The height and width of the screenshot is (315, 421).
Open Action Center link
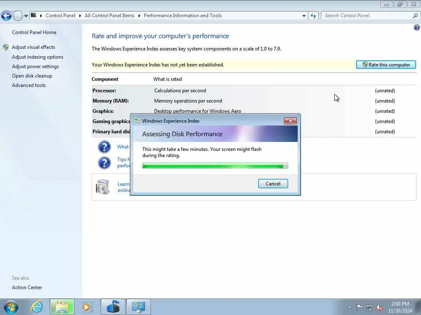point(27,287)
